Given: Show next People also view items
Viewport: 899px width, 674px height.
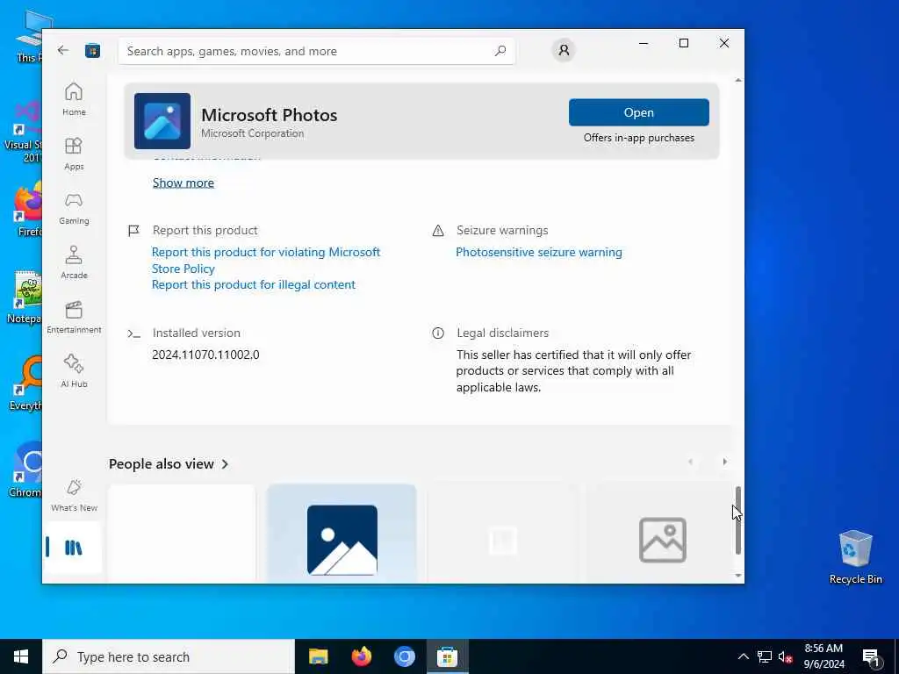Looking at the screenshot, I should [724, 462].
